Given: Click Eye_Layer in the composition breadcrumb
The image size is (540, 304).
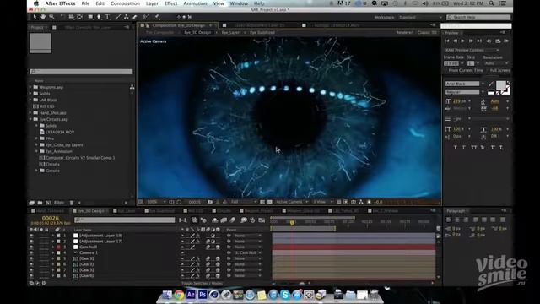Looking at the screenshot, I should 230,33.
